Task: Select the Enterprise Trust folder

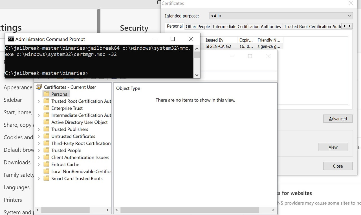Action: [x=67, y=108]
